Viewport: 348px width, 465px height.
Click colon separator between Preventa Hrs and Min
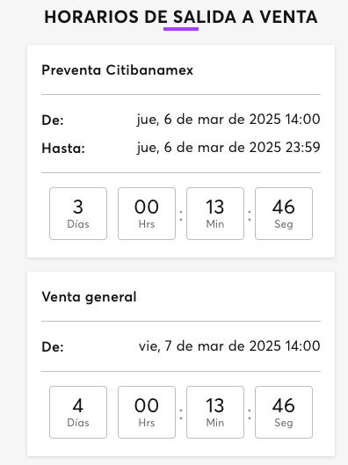coord(181,215)
